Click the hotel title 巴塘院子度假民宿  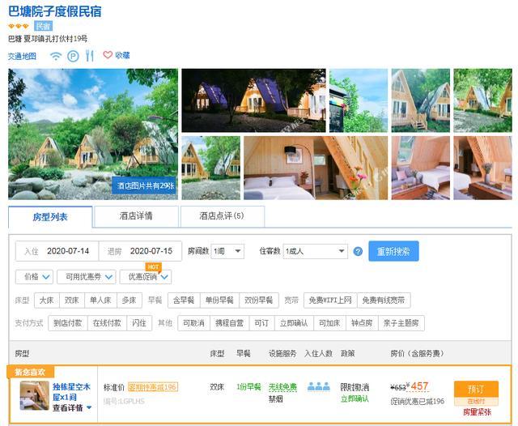click(x=55, y=11)
